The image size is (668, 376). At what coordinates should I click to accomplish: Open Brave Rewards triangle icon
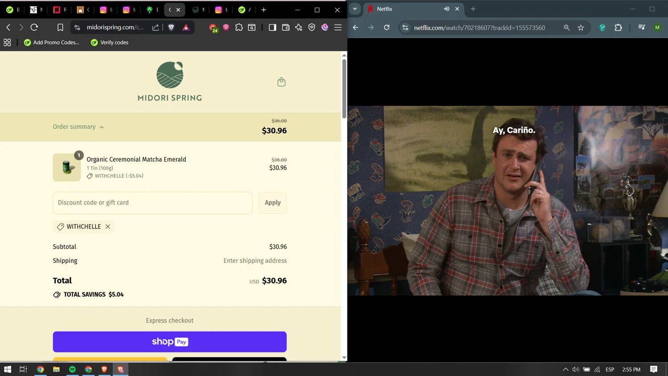pos(186,28)
